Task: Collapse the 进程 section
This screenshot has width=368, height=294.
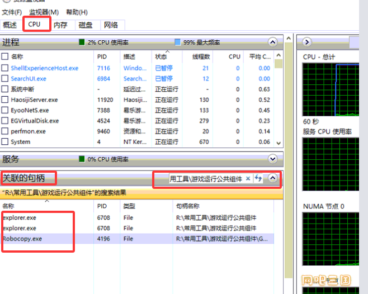Action: click(x=273, y=42)
